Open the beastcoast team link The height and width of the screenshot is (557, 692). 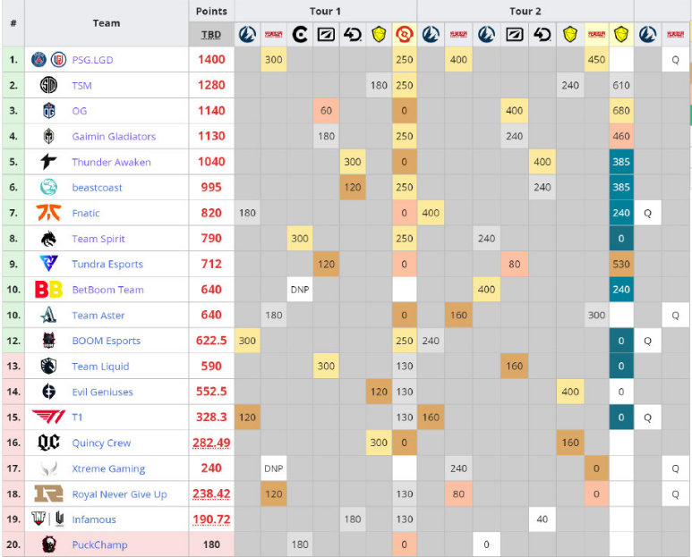tap(97, 188)
